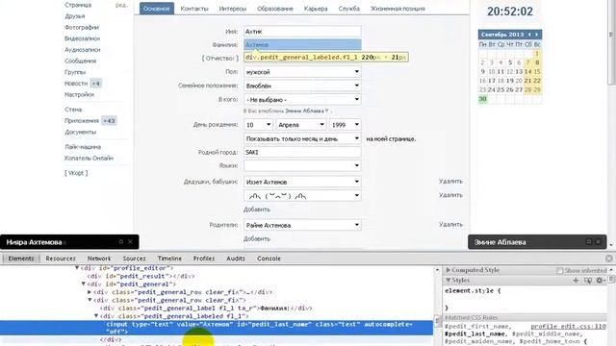The image size is (616, 346).
Task: Switch to the Служба tab
Action: (348, 9)
